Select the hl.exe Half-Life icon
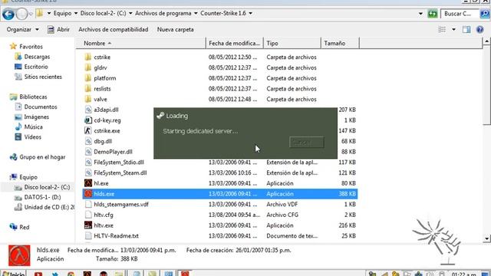The image size is (491, 276). tap(88, 183)
